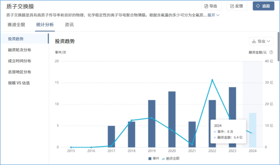Click the 导出 export button at top

(211, 6)
